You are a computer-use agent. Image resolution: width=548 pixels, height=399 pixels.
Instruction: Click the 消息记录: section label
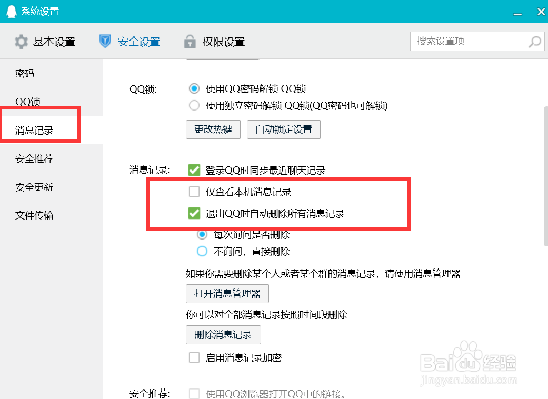tap(150, 170)
